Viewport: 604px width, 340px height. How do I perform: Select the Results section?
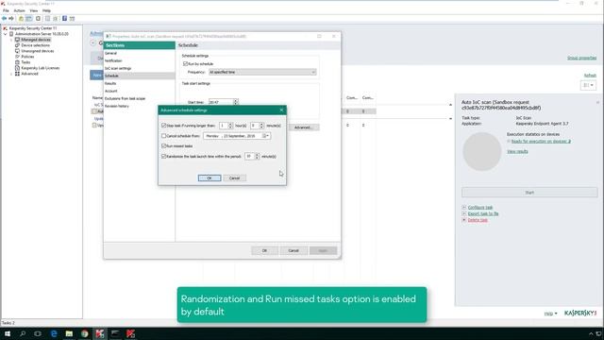coord(110,83)
